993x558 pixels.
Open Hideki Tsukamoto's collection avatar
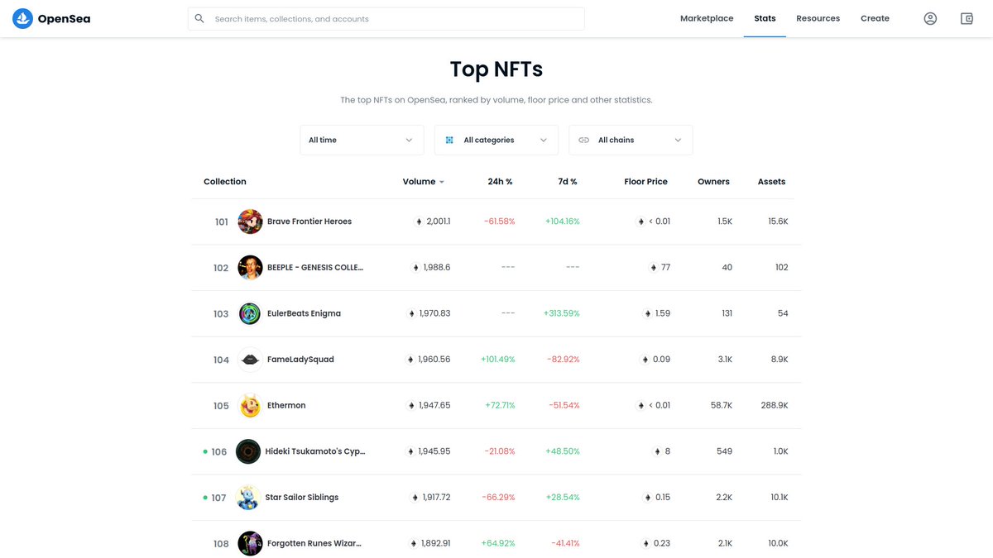[x=248, y=451]
